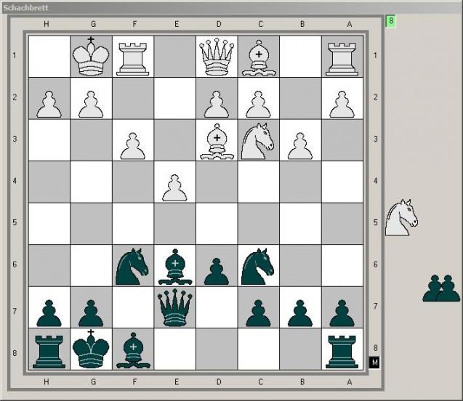Click the white knight on C3
This screenshot has height=401, width=463.
pos(258,142)
